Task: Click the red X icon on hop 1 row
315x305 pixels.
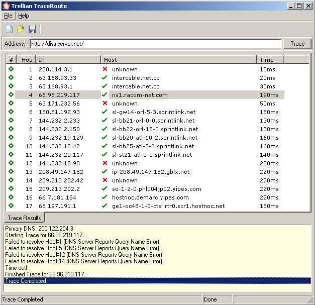Action: coord(105,69)
